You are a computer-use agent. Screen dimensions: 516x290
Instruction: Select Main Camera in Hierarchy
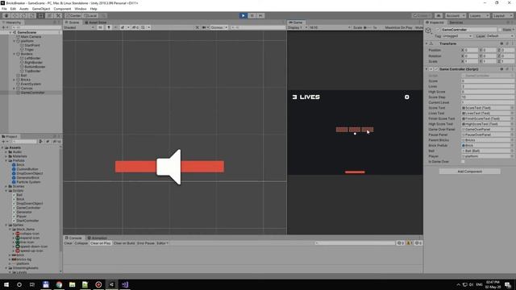pos(31,36)
